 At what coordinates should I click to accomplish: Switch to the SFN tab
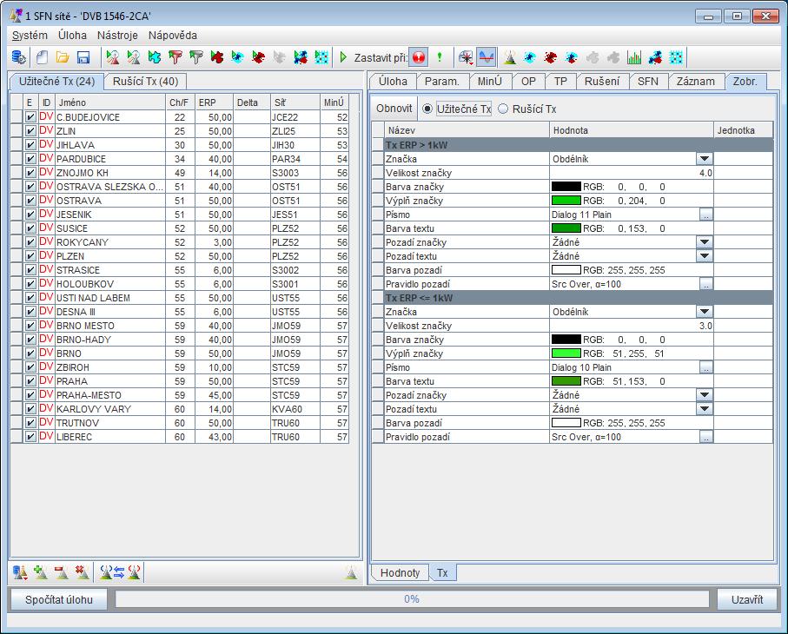pyautogui.click(x=647, y=82)
